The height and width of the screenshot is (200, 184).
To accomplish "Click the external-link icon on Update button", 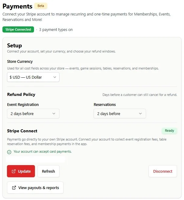I will tap(14, 171).
